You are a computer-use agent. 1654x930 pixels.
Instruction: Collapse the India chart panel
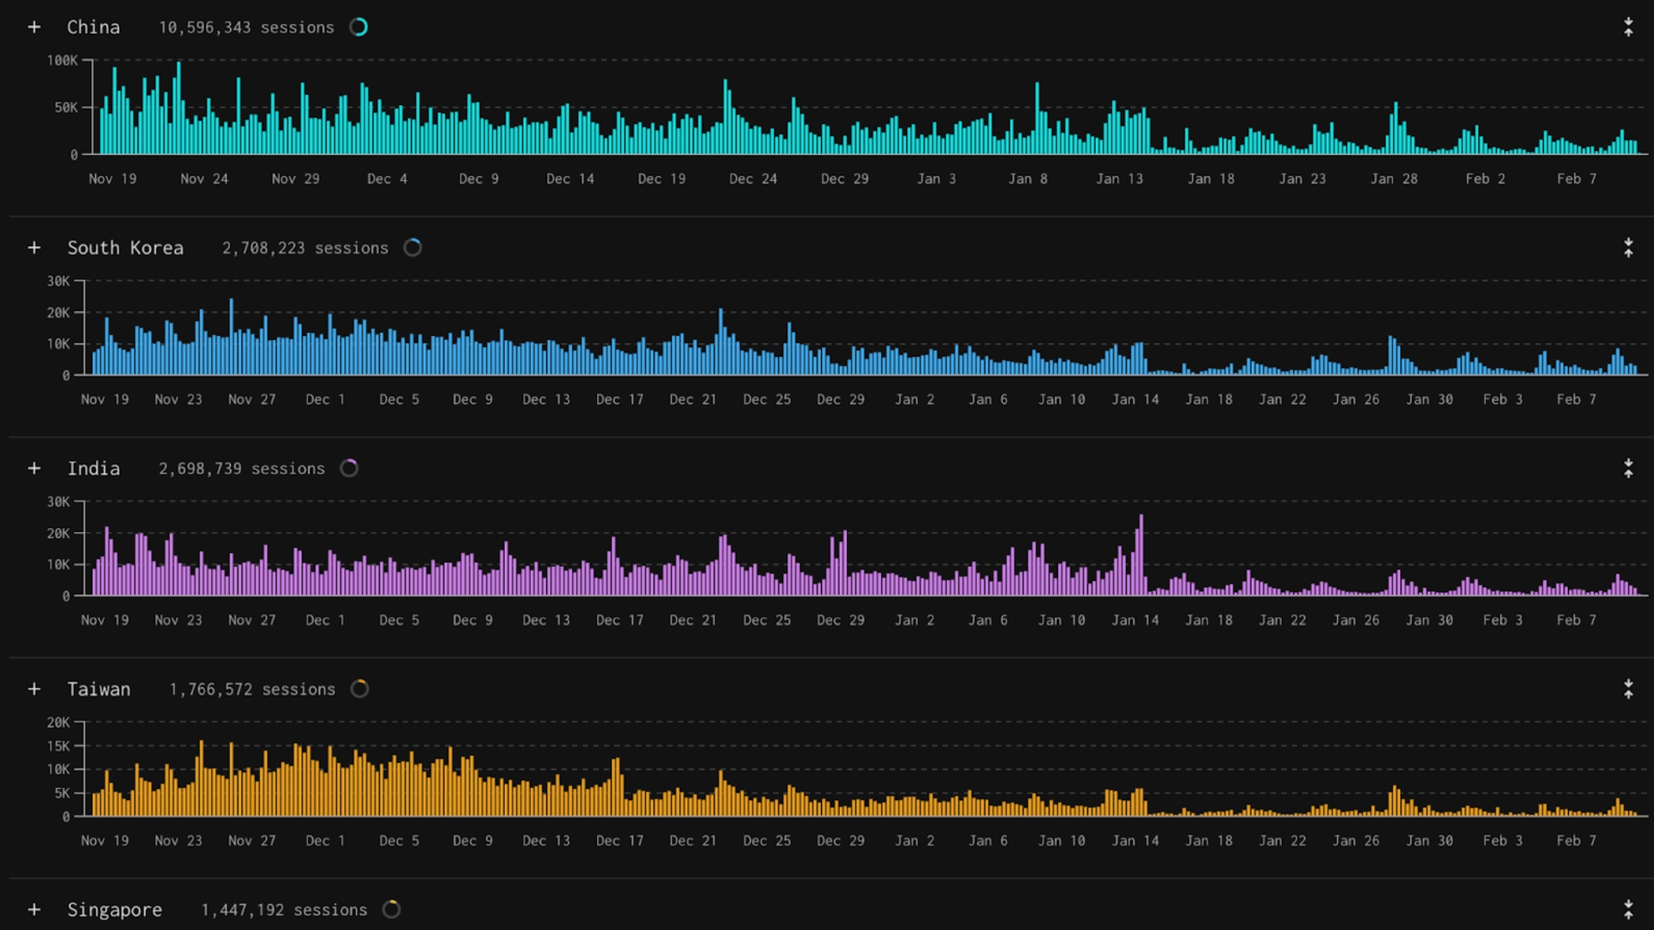click(x=1628, y=468)
